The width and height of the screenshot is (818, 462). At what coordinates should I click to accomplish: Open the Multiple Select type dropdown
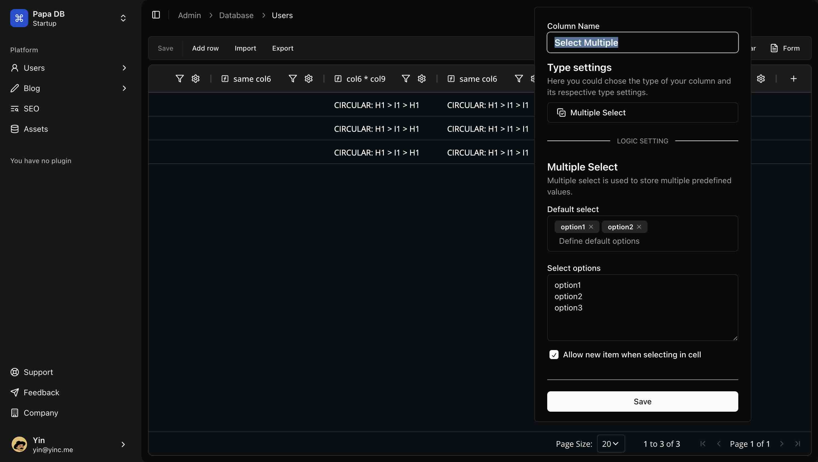642,113
